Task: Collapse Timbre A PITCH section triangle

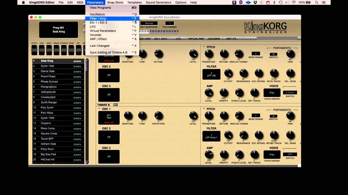Action: 204,47
